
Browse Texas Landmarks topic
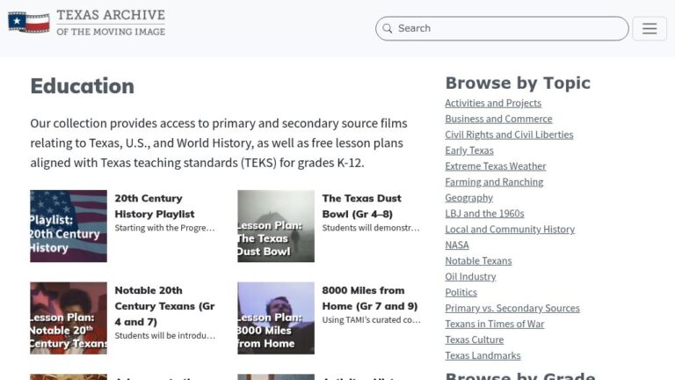(x=483, y=355)
